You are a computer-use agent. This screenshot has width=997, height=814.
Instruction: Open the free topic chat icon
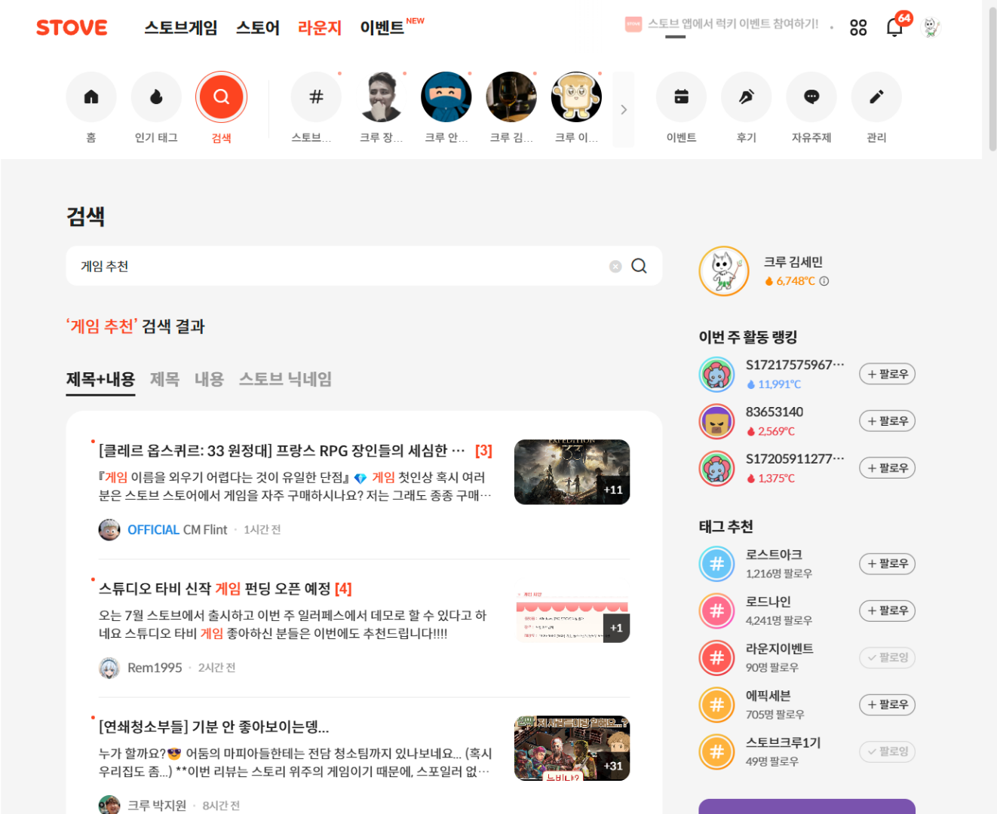[x=811, y=97]
